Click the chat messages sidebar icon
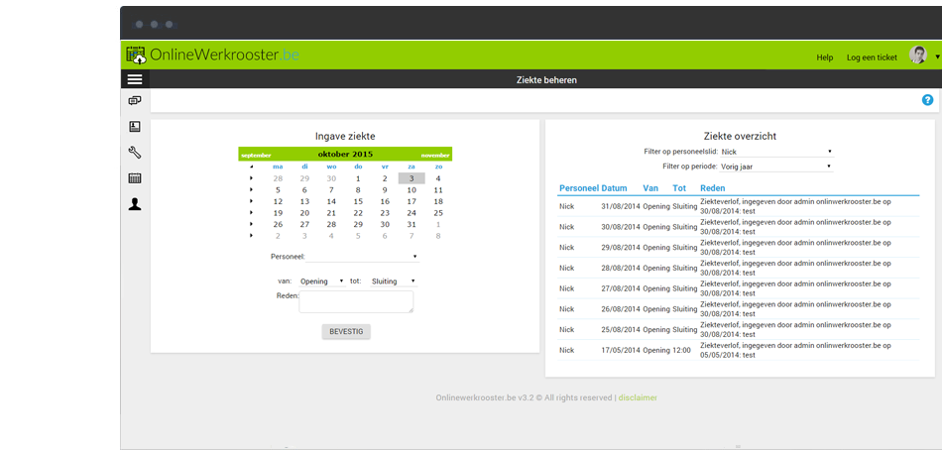The height and width of the screenshot is (450, 942). click(x=135, y=100)
